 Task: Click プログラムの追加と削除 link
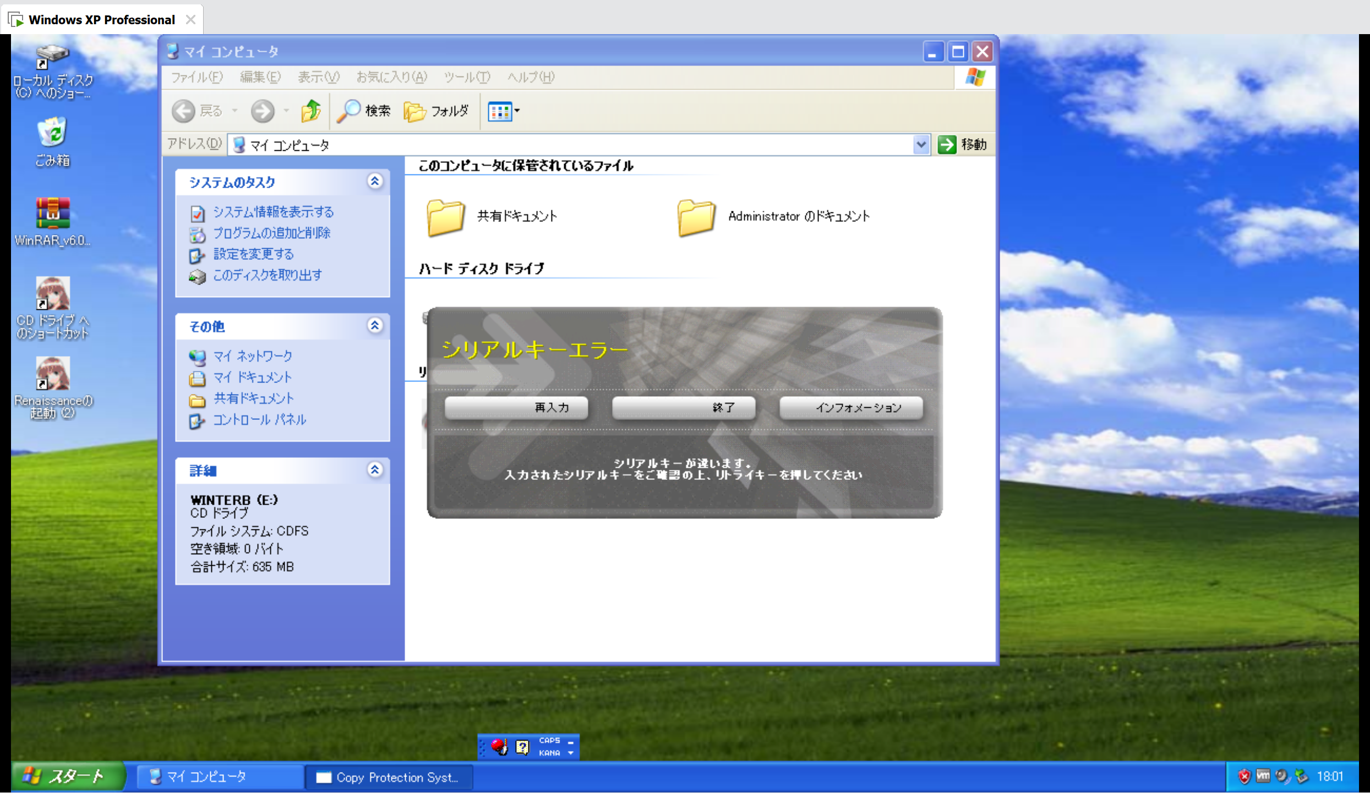tap(271, 233)
